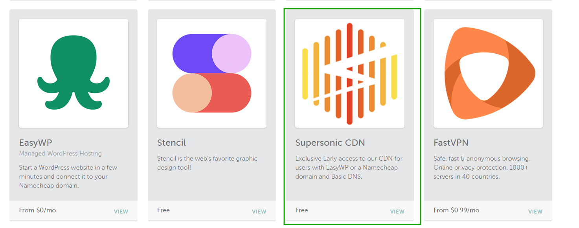Image resolution: width=579 pixels, height=228 pixels.
Task: Click the Exclusive Early access CDN description
Action: tap(349, 168)
